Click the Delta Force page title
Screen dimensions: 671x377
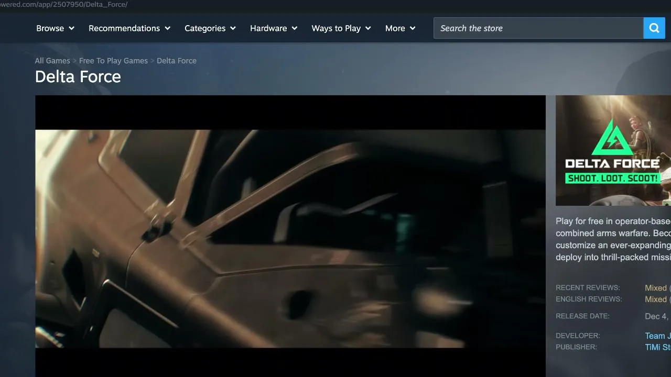78,77
